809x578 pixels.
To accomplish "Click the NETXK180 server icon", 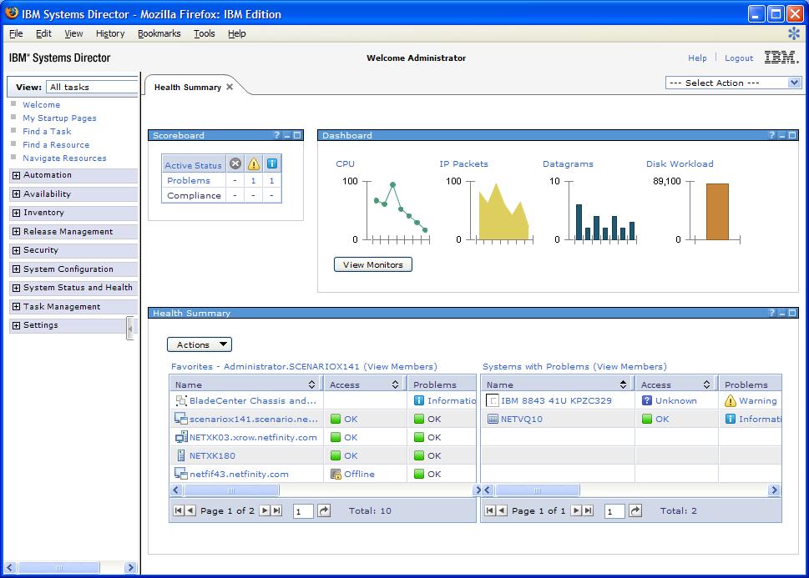I will (x=181, y=455).
